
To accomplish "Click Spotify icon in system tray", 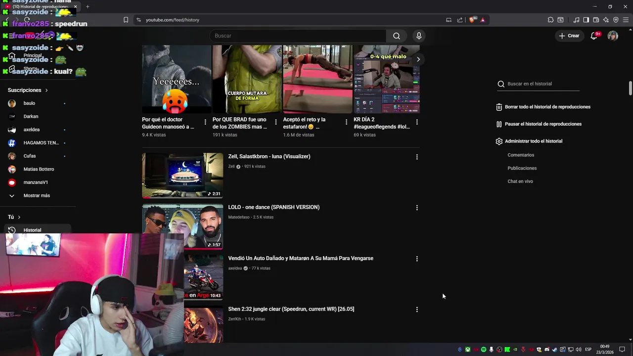I will coord(484,350).
